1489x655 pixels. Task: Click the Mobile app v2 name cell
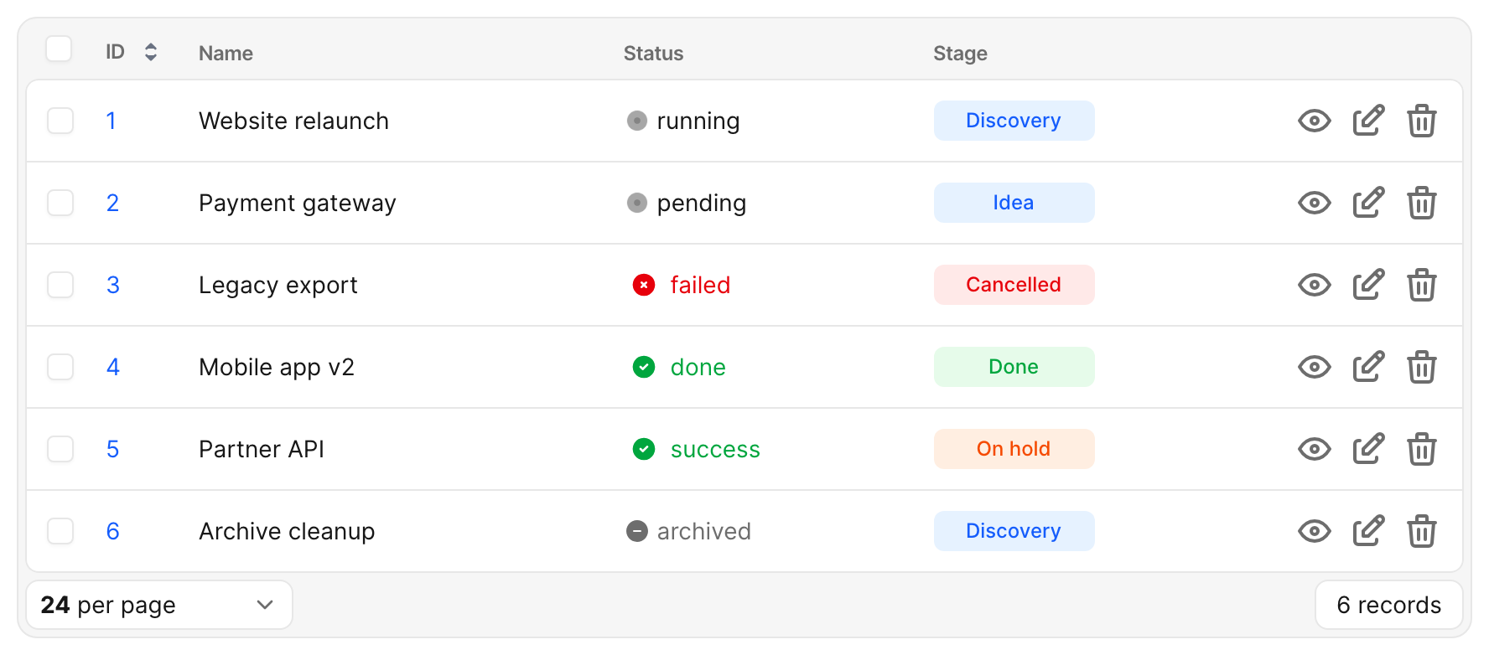point(276,367)
